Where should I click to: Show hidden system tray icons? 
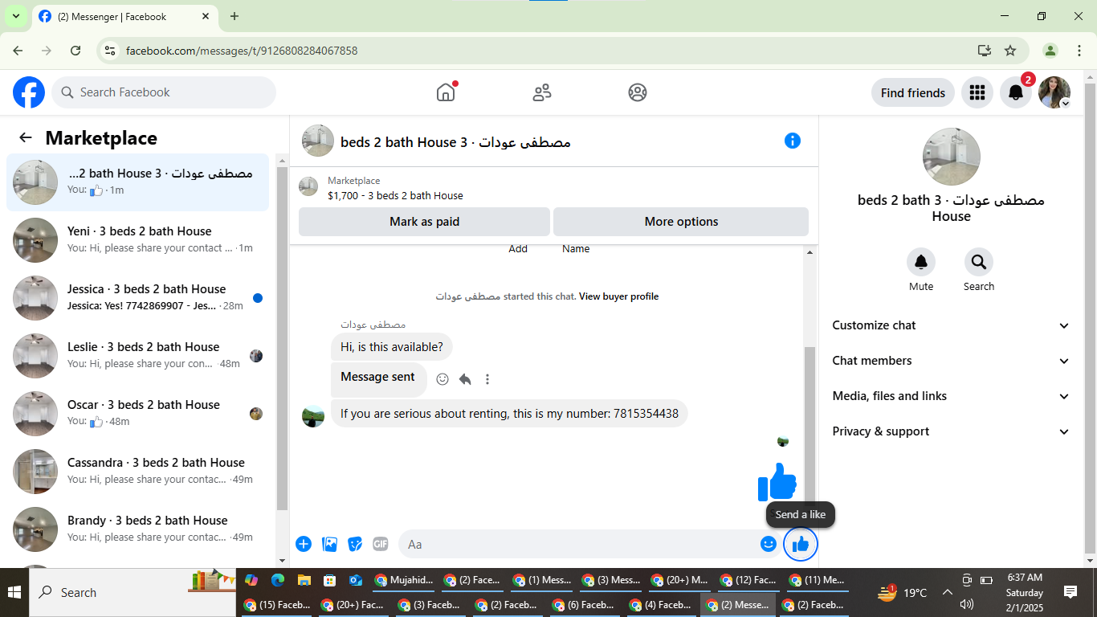pos(947,593)
